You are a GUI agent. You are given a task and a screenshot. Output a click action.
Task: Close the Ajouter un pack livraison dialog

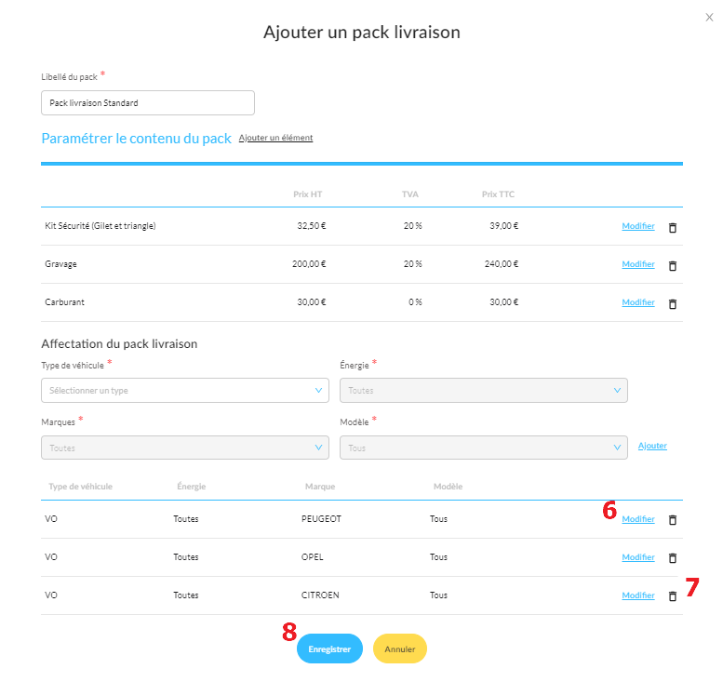pyautogui.click(x=709, y=18)
